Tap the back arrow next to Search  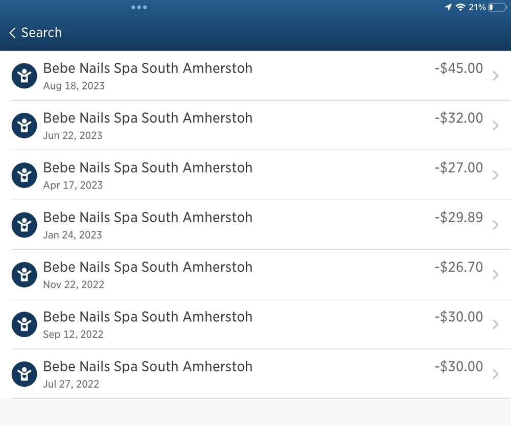(x=13, y=33)
